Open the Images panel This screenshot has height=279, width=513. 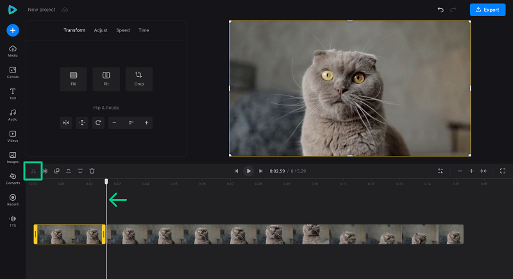[13, 158]
